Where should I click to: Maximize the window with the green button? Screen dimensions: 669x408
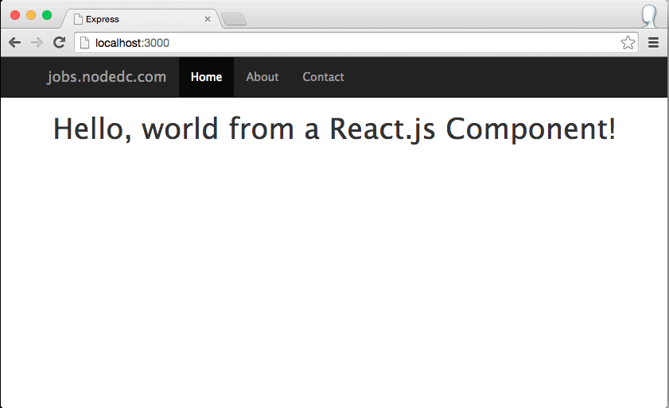47,15
